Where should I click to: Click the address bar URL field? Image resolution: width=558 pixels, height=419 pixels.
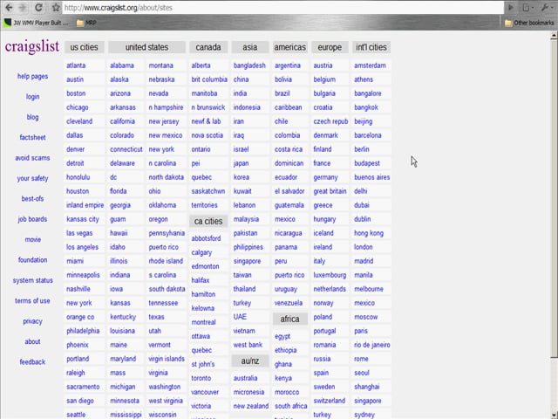pyautogui.click(x=282, y=8)
